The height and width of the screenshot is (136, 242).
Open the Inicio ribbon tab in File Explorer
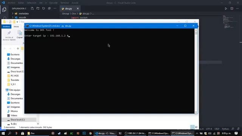click(x=16, y=26)
